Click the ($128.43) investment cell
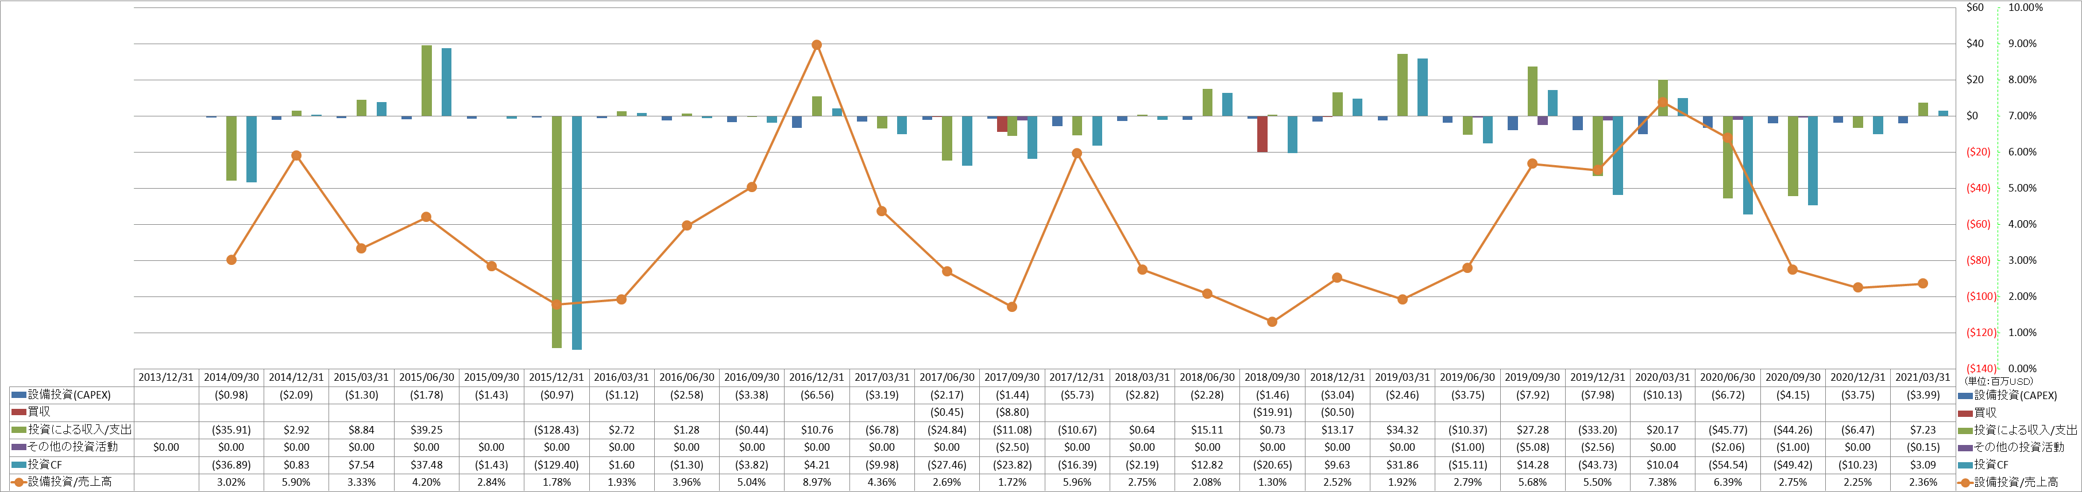Image resolution: width=2082 pixels, height=492 pixels. (x=557, y=430)
